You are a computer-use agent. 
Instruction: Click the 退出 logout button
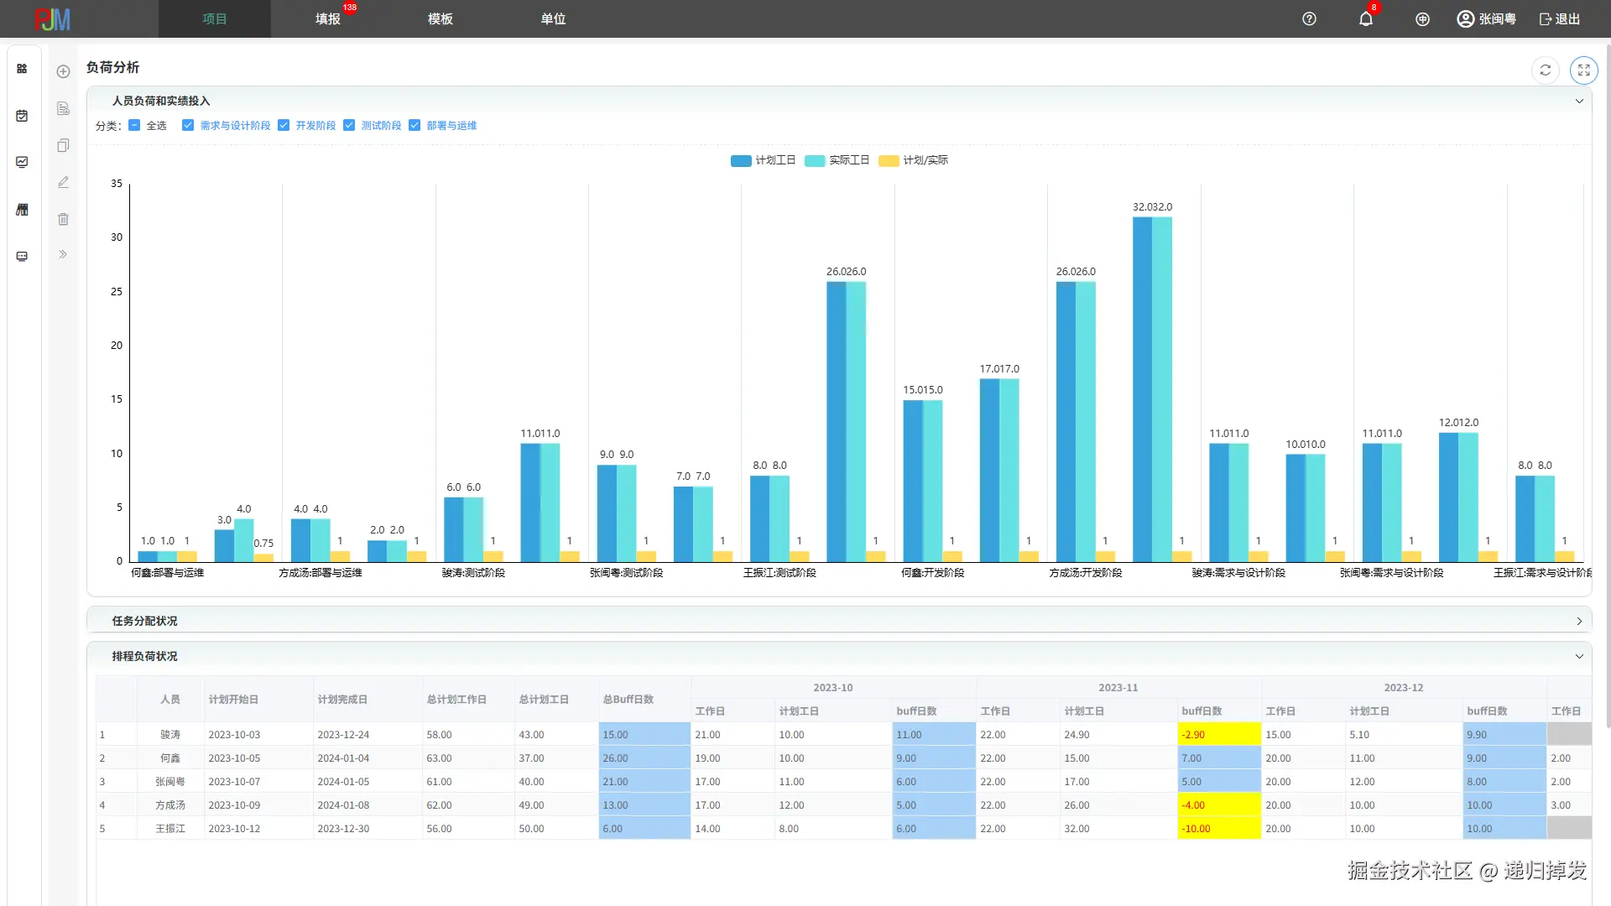[1559, 18]
